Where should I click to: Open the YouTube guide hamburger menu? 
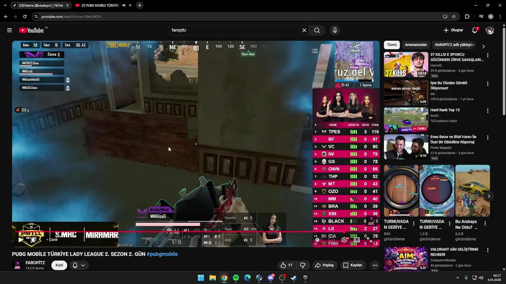point(9,30)
